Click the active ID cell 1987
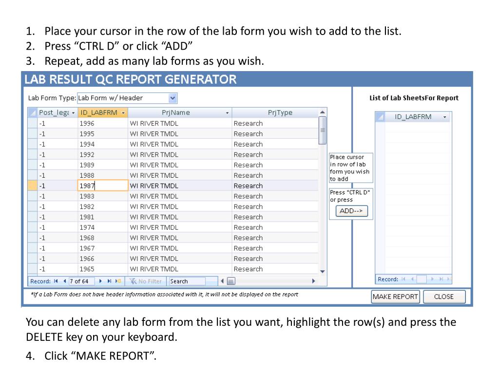This screenshot has width=499, height=374. pos(102,186)
